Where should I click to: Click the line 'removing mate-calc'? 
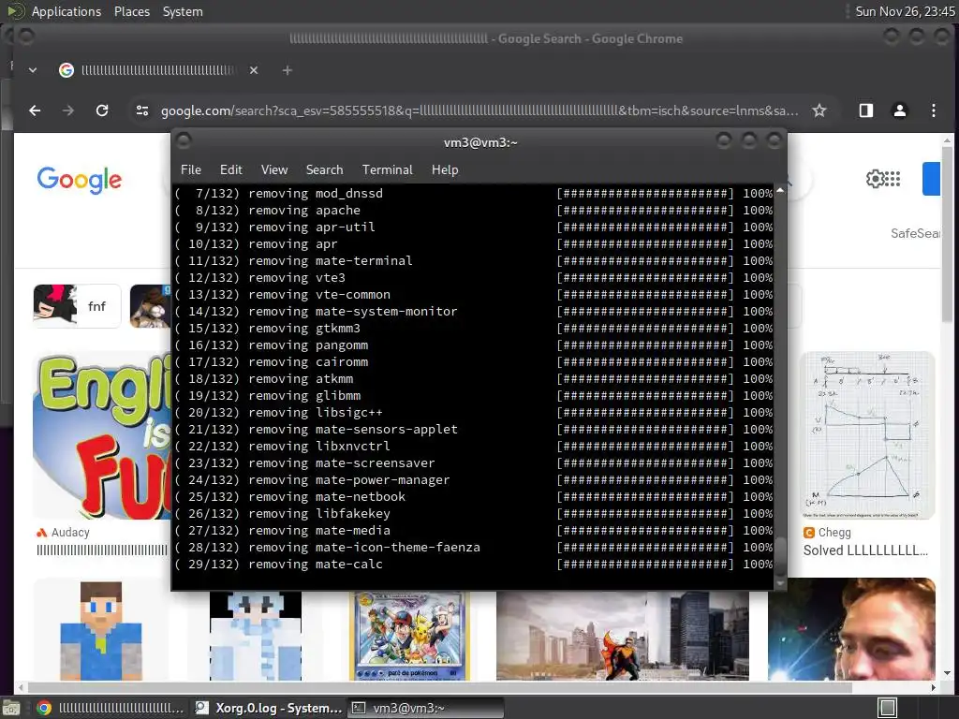click(x=316, y=564)
